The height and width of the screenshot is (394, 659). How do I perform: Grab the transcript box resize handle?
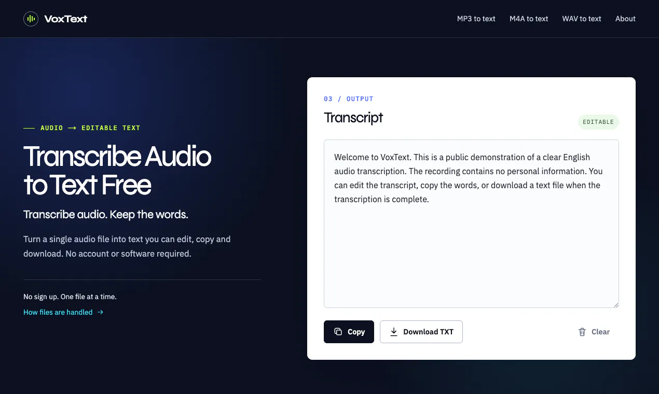pyautogui.click(x=616, y=305)
